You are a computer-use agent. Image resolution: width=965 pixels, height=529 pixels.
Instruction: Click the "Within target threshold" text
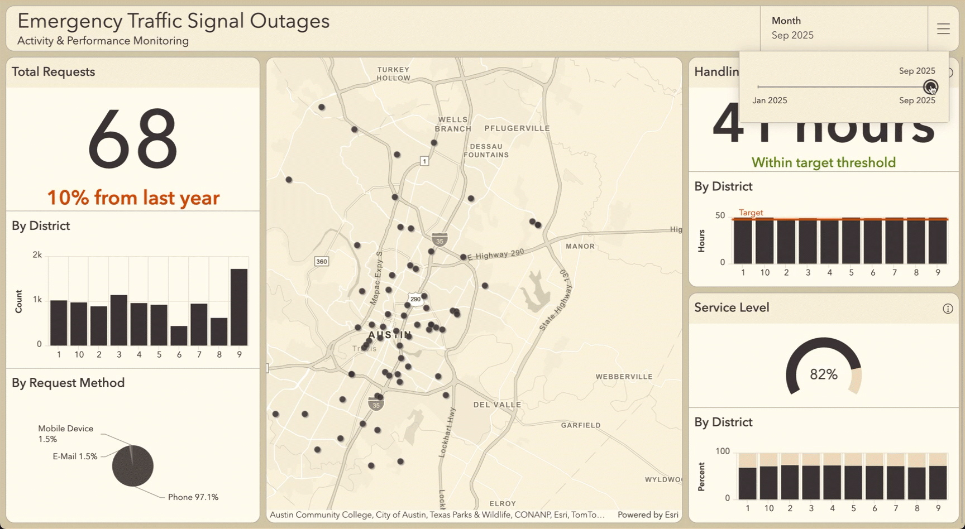[x=824, y=162]
